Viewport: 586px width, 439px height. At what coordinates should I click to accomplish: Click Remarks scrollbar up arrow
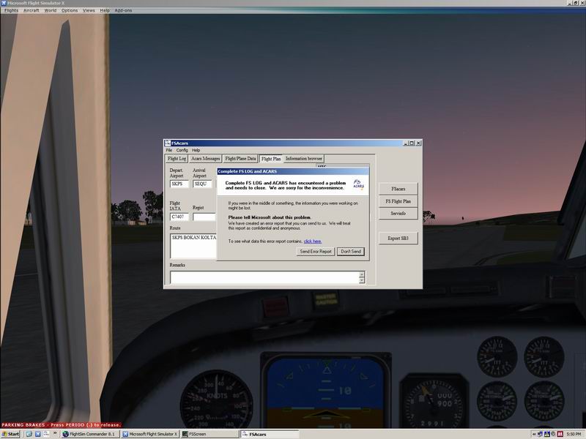pos(362,274)
